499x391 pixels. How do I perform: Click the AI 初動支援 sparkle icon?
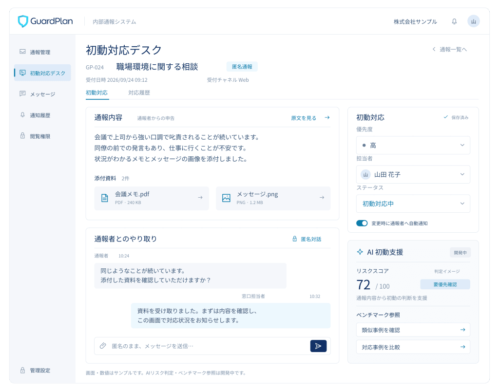[360, 252]
